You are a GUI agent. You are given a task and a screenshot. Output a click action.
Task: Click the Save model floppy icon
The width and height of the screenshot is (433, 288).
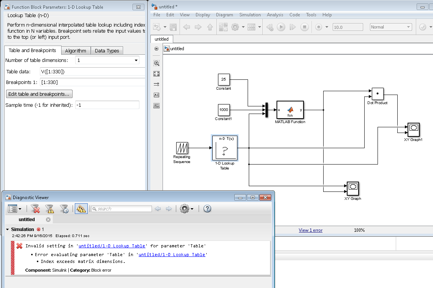(x=173, y=27)
